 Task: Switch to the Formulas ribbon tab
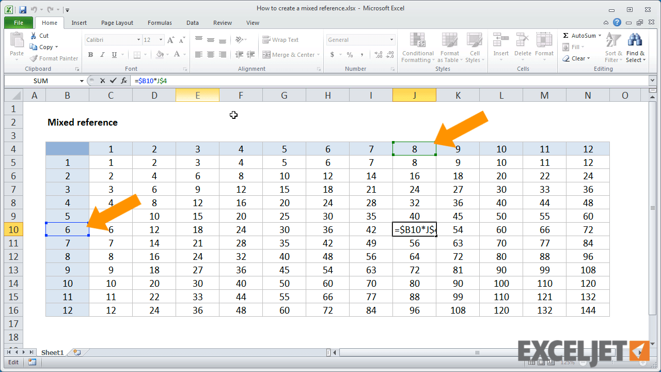pyautogui.click(x=159, y=23)
